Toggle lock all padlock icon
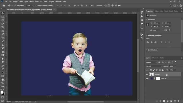 (163, 70)
